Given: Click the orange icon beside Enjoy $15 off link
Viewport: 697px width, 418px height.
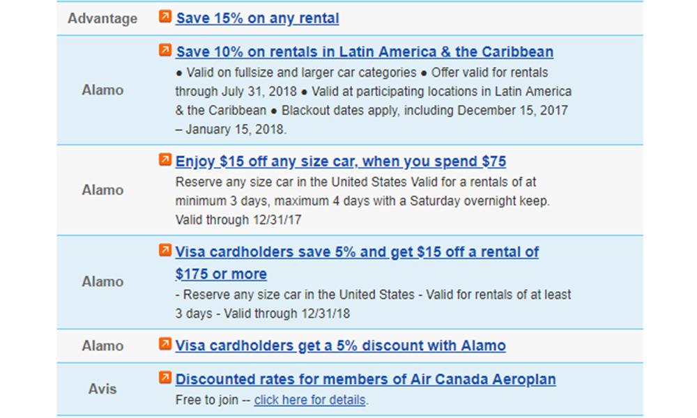Looking at the screenshot, I should pos(164,160).
